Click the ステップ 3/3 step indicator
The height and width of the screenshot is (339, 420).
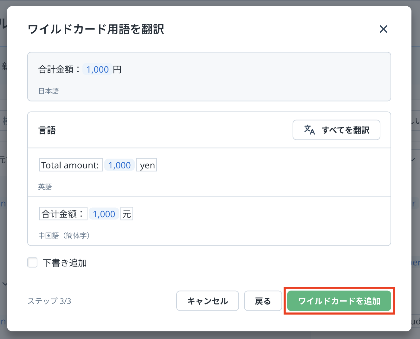click(49, 301)
